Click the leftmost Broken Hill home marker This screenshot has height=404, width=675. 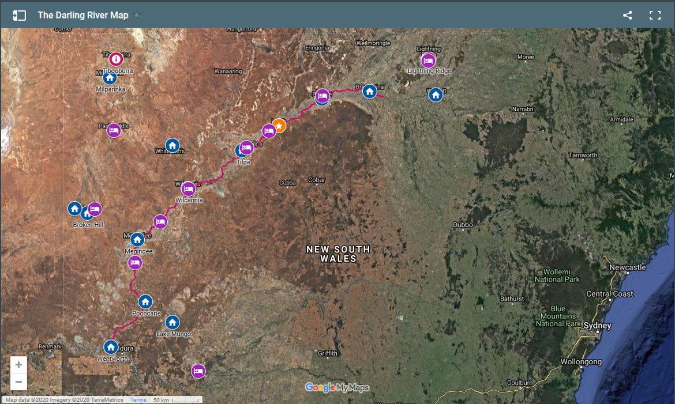75,209
